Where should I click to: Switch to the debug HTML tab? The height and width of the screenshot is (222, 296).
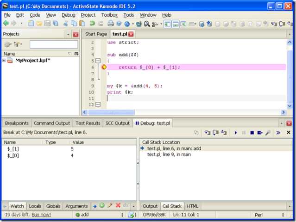[x=192, y=206]
